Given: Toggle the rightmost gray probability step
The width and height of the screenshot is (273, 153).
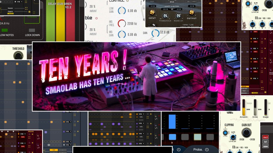Looking at the screenshot, I should [x=210, y=137].
